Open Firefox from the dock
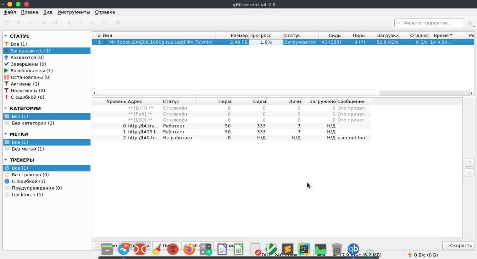The image size is (477, 259). pyautogui.click(x=189, y=249)
